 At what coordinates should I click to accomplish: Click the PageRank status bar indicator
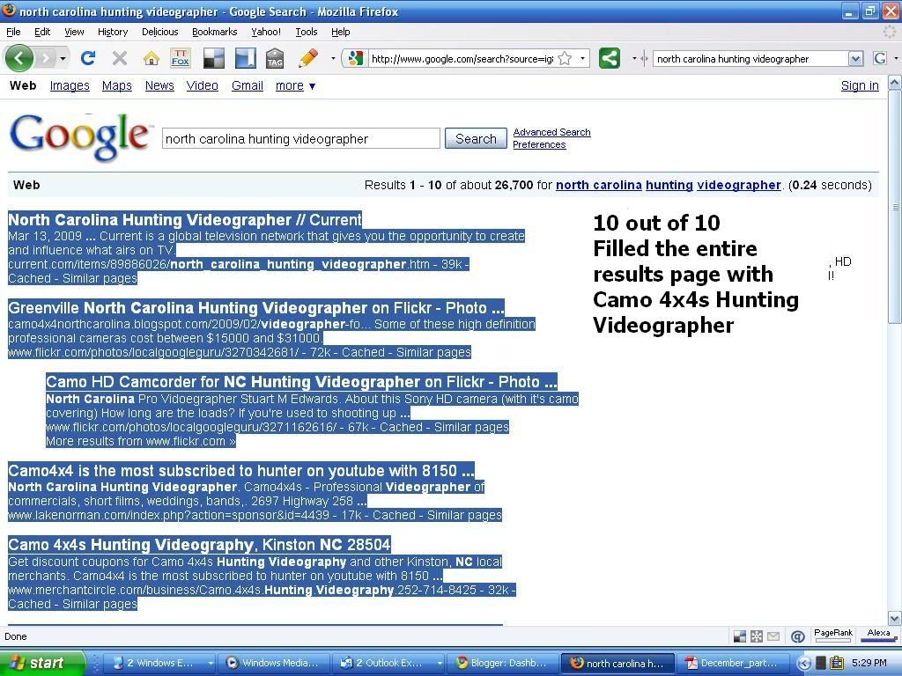pyautogui.click(x=833, y=636)
